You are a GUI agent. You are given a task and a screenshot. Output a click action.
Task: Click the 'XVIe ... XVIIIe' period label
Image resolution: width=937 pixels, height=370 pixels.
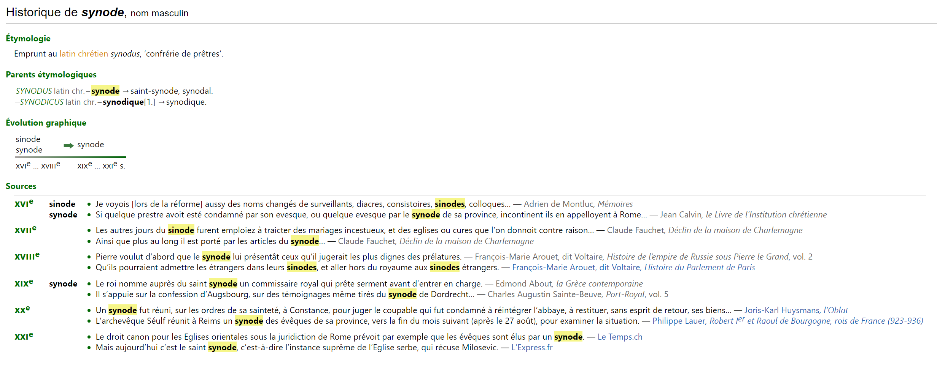(38, 165)
